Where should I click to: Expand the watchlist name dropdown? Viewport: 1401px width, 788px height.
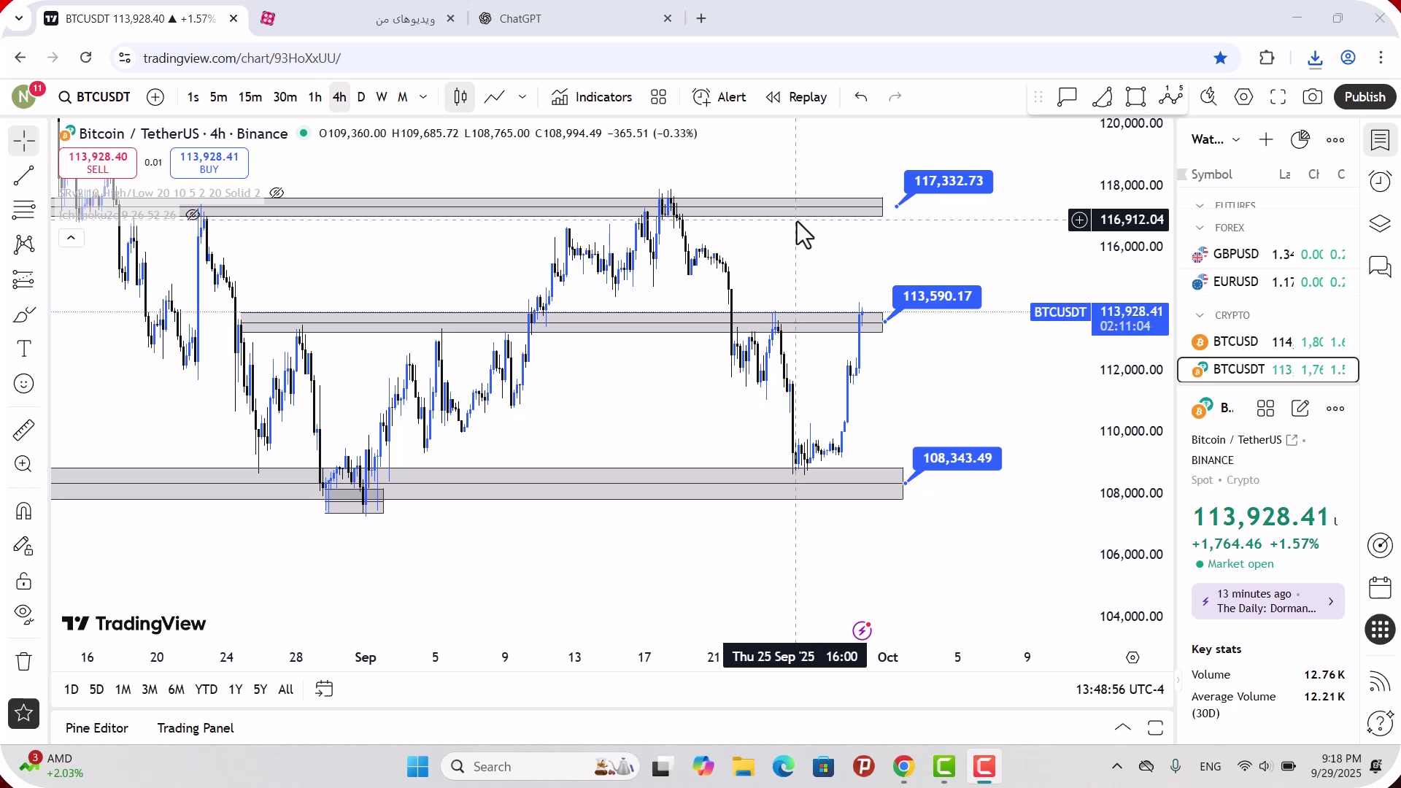pyautogui.click(x=1236, y=139)
